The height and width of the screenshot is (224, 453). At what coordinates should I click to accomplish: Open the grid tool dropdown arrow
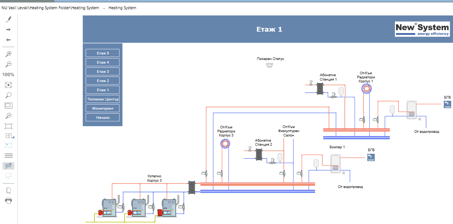13,137
